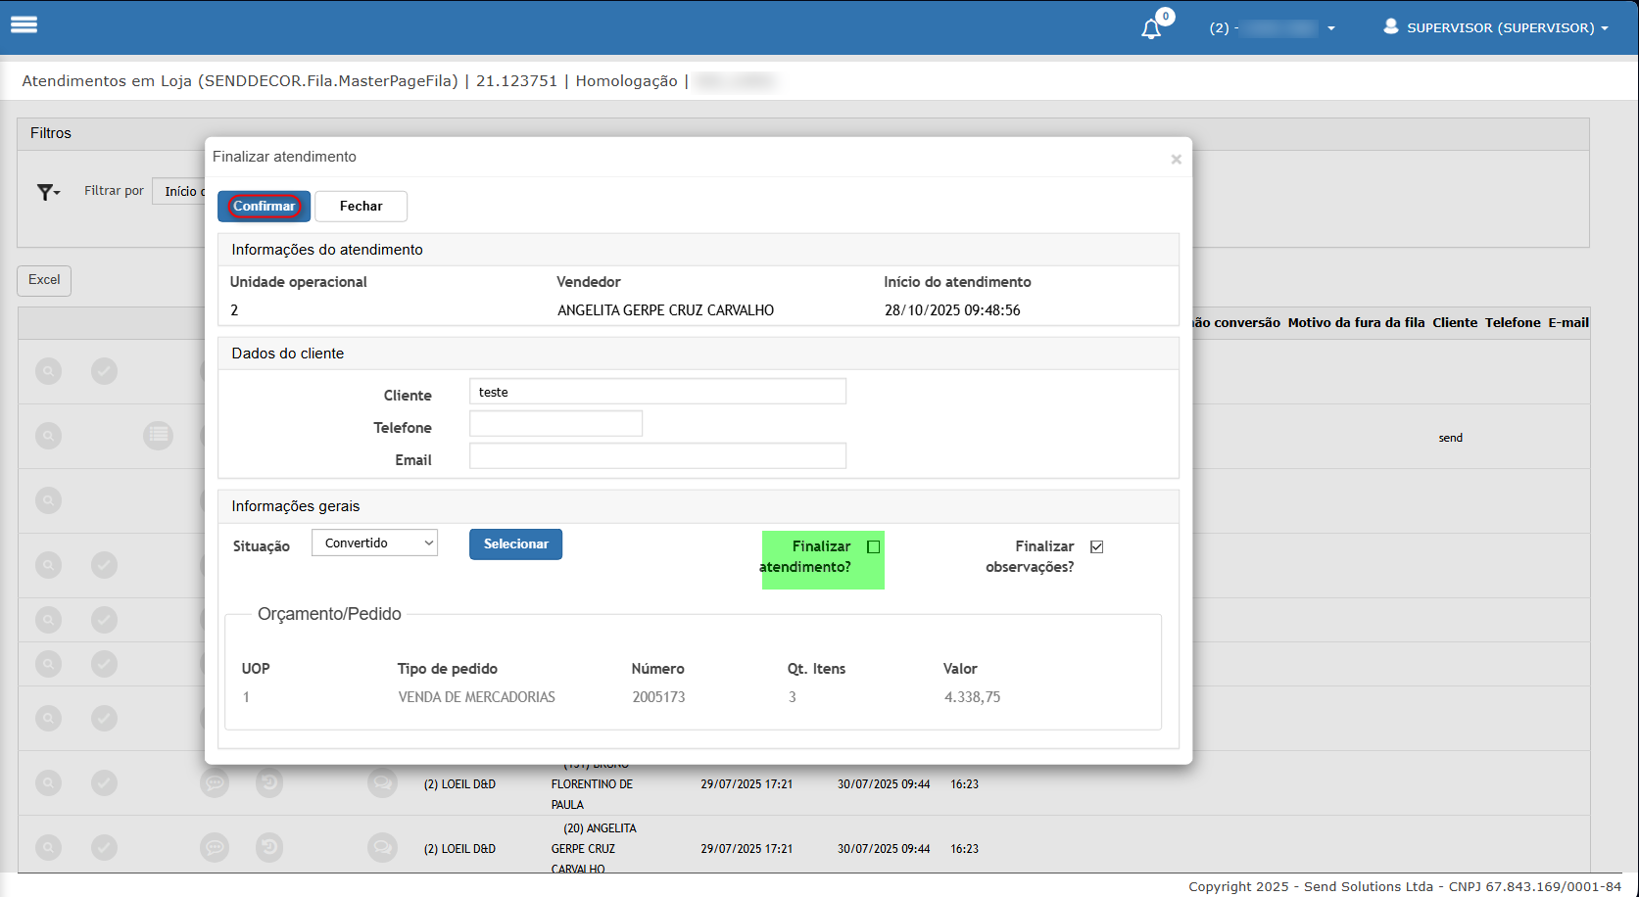Click the list icon in second table row

tap(158, 435)
